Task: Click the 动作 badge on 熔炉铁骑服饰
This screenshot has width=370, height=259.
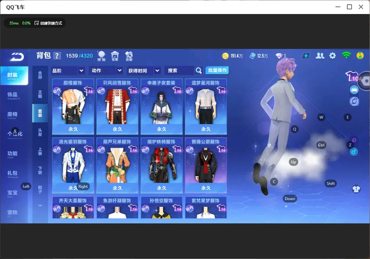Action: click(x=145, y=150)
